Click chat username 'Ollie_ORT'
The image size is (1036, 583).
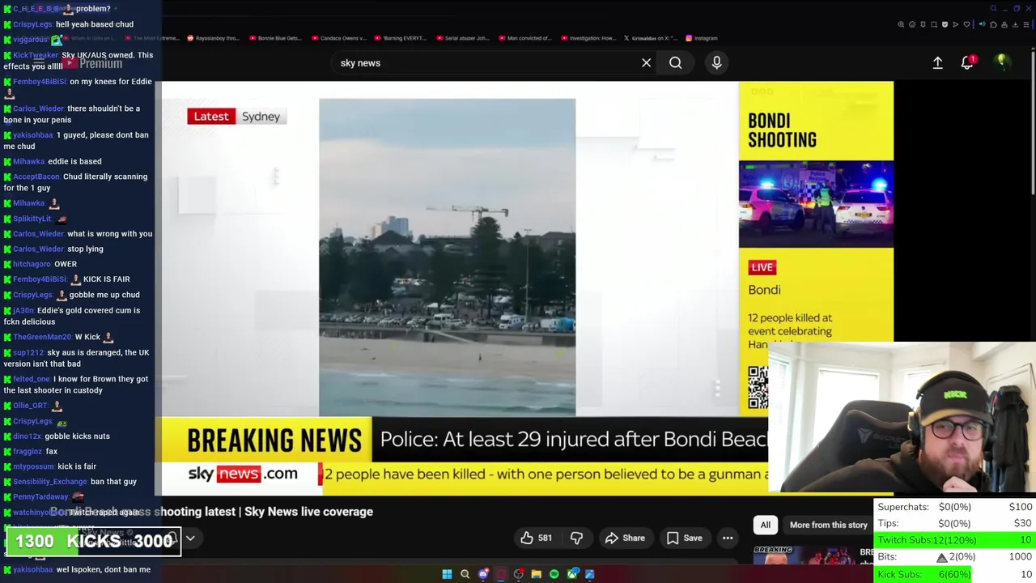[30, 406]
